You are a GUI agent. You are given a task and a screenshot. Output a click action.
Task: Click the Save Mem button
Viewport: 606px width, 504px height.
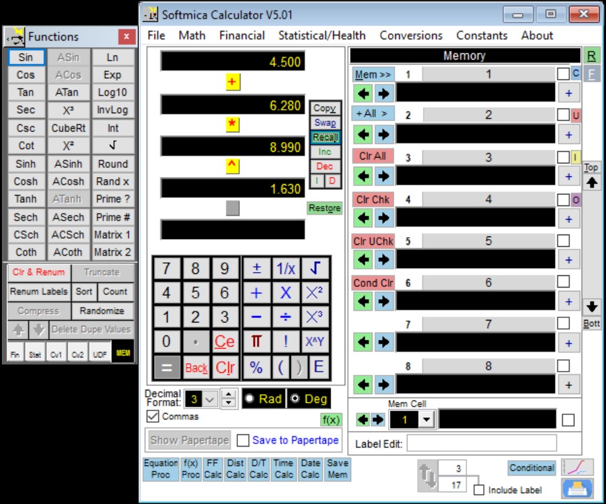[x=338, y=469]
